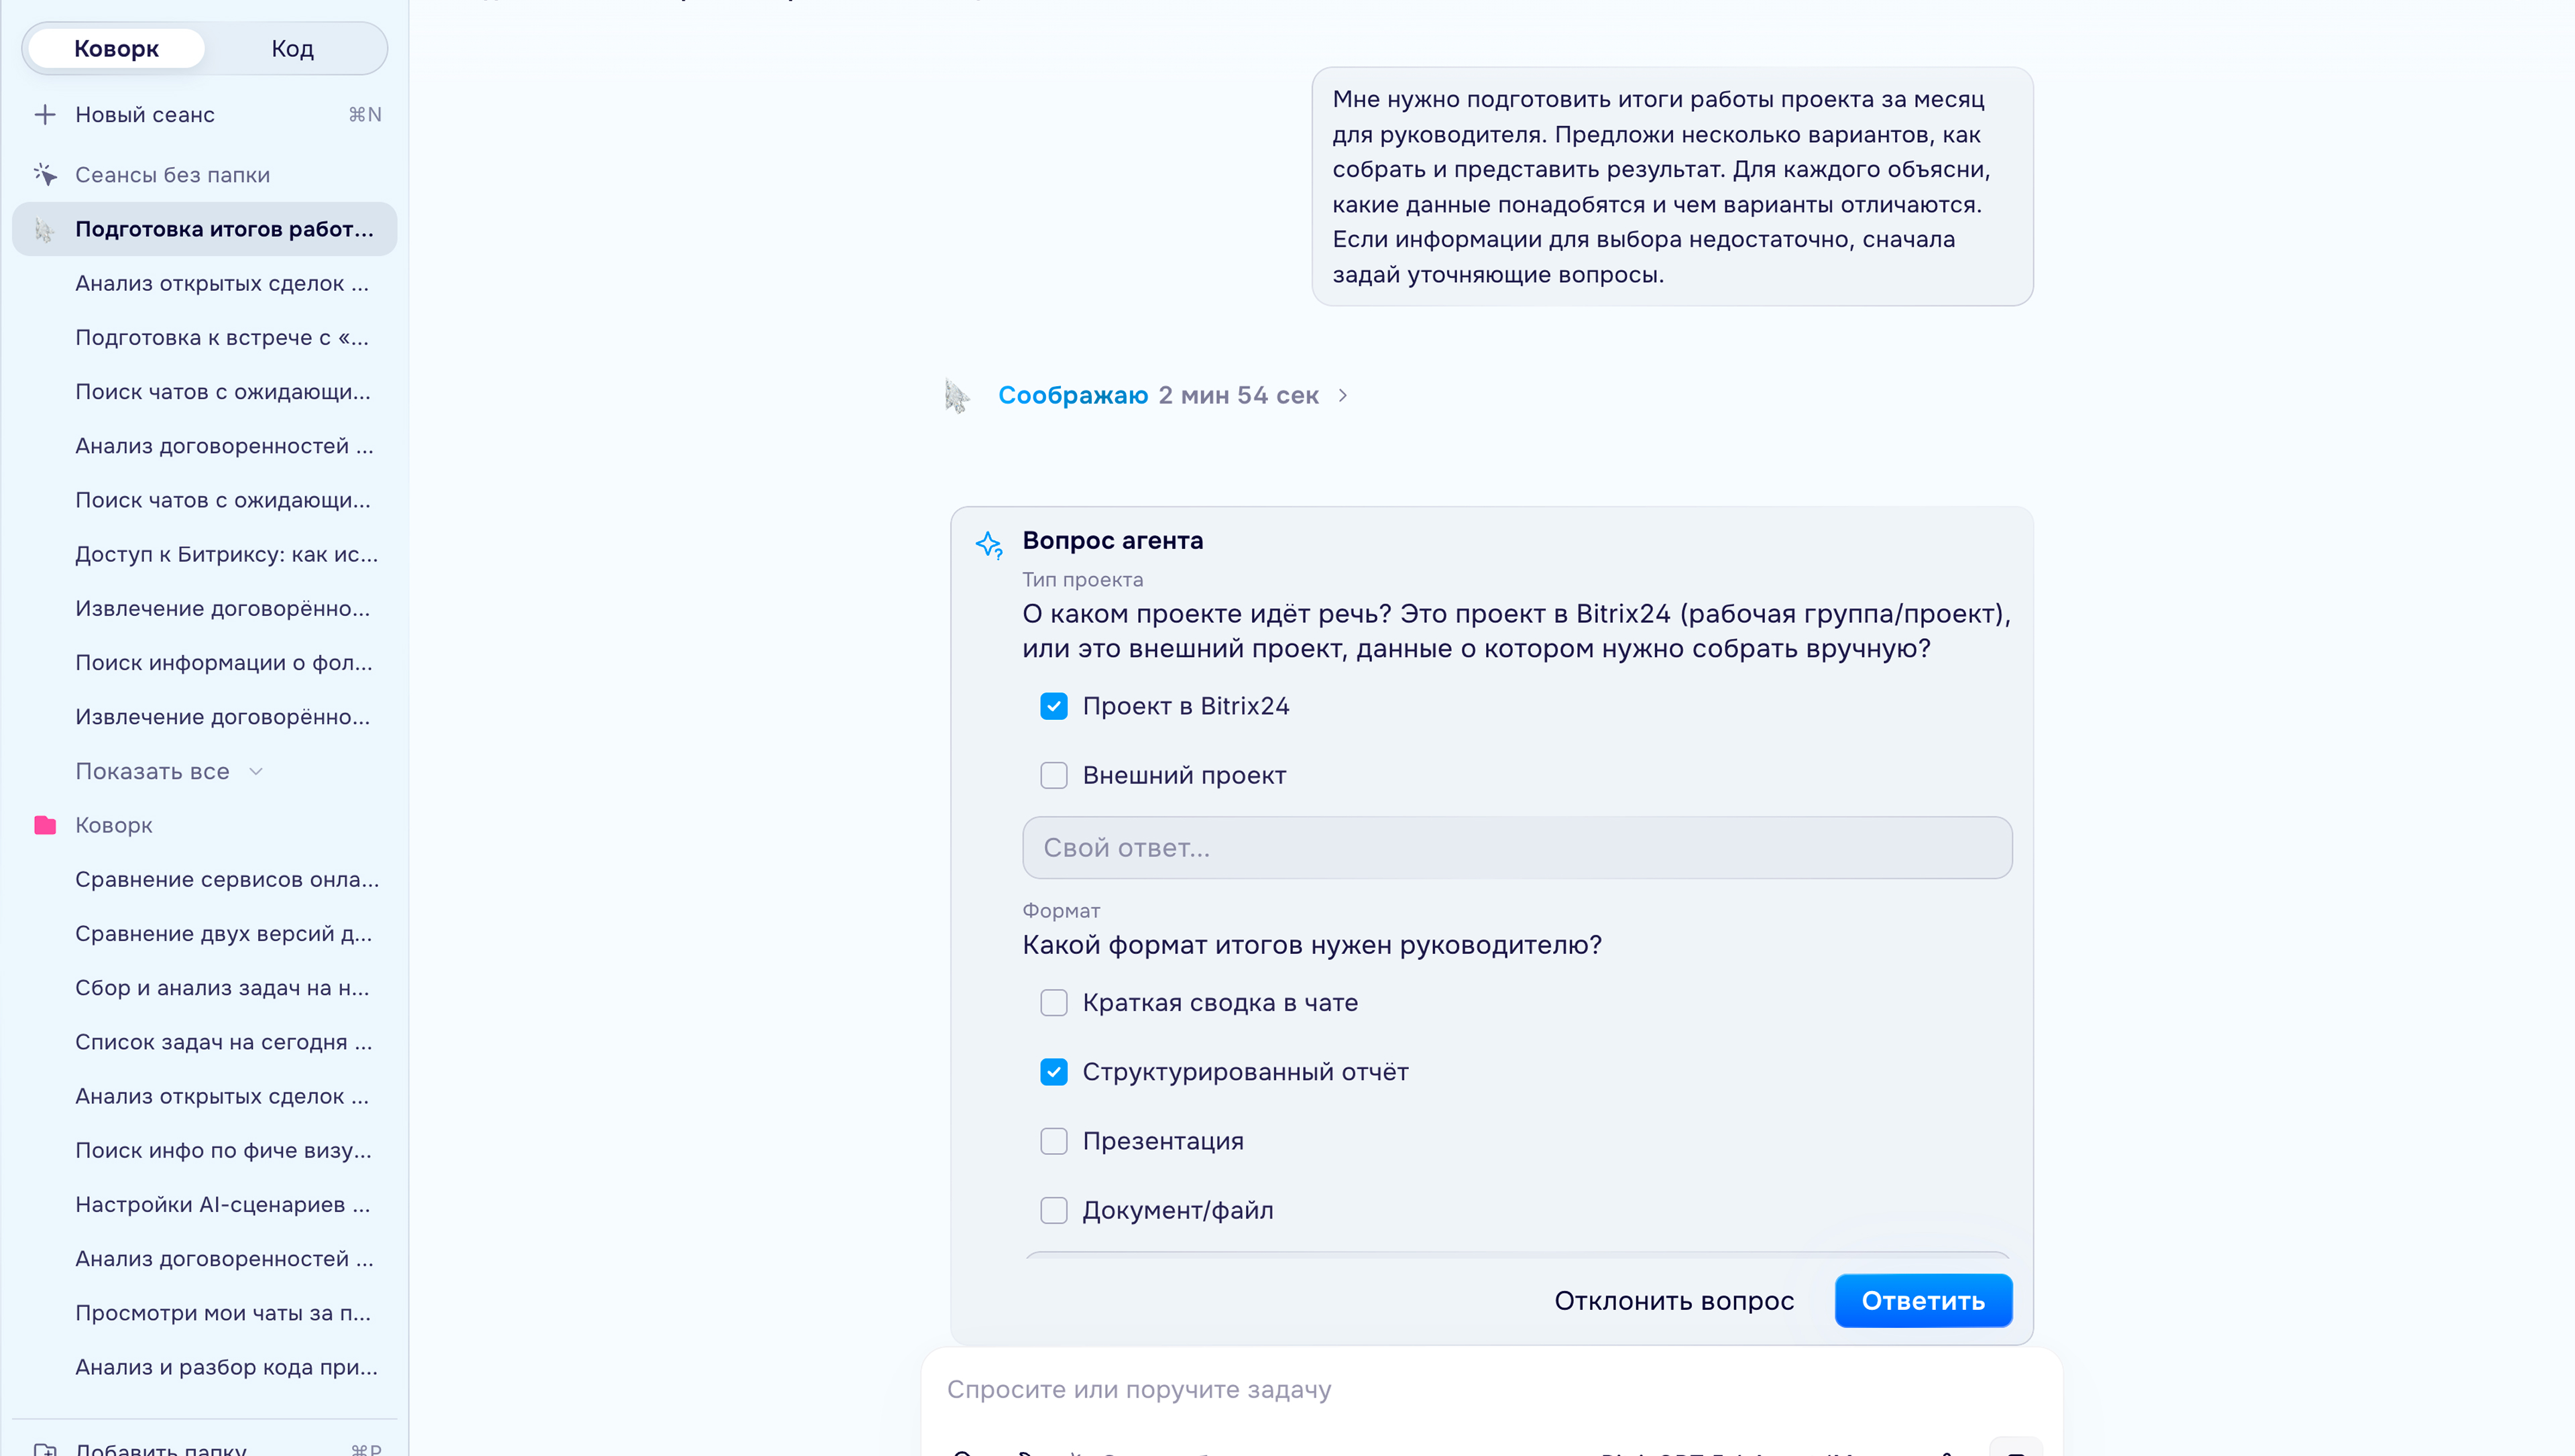Screen dimensions: 2575x1456
Task: Tick the Краткая сводка в чате option
Action: (x=1054, y=1003)
